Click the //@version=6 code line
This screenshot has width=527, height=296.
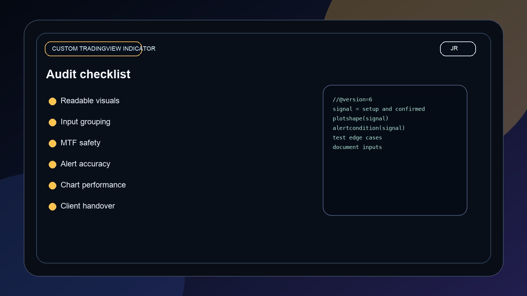click(x=352, y=99)
